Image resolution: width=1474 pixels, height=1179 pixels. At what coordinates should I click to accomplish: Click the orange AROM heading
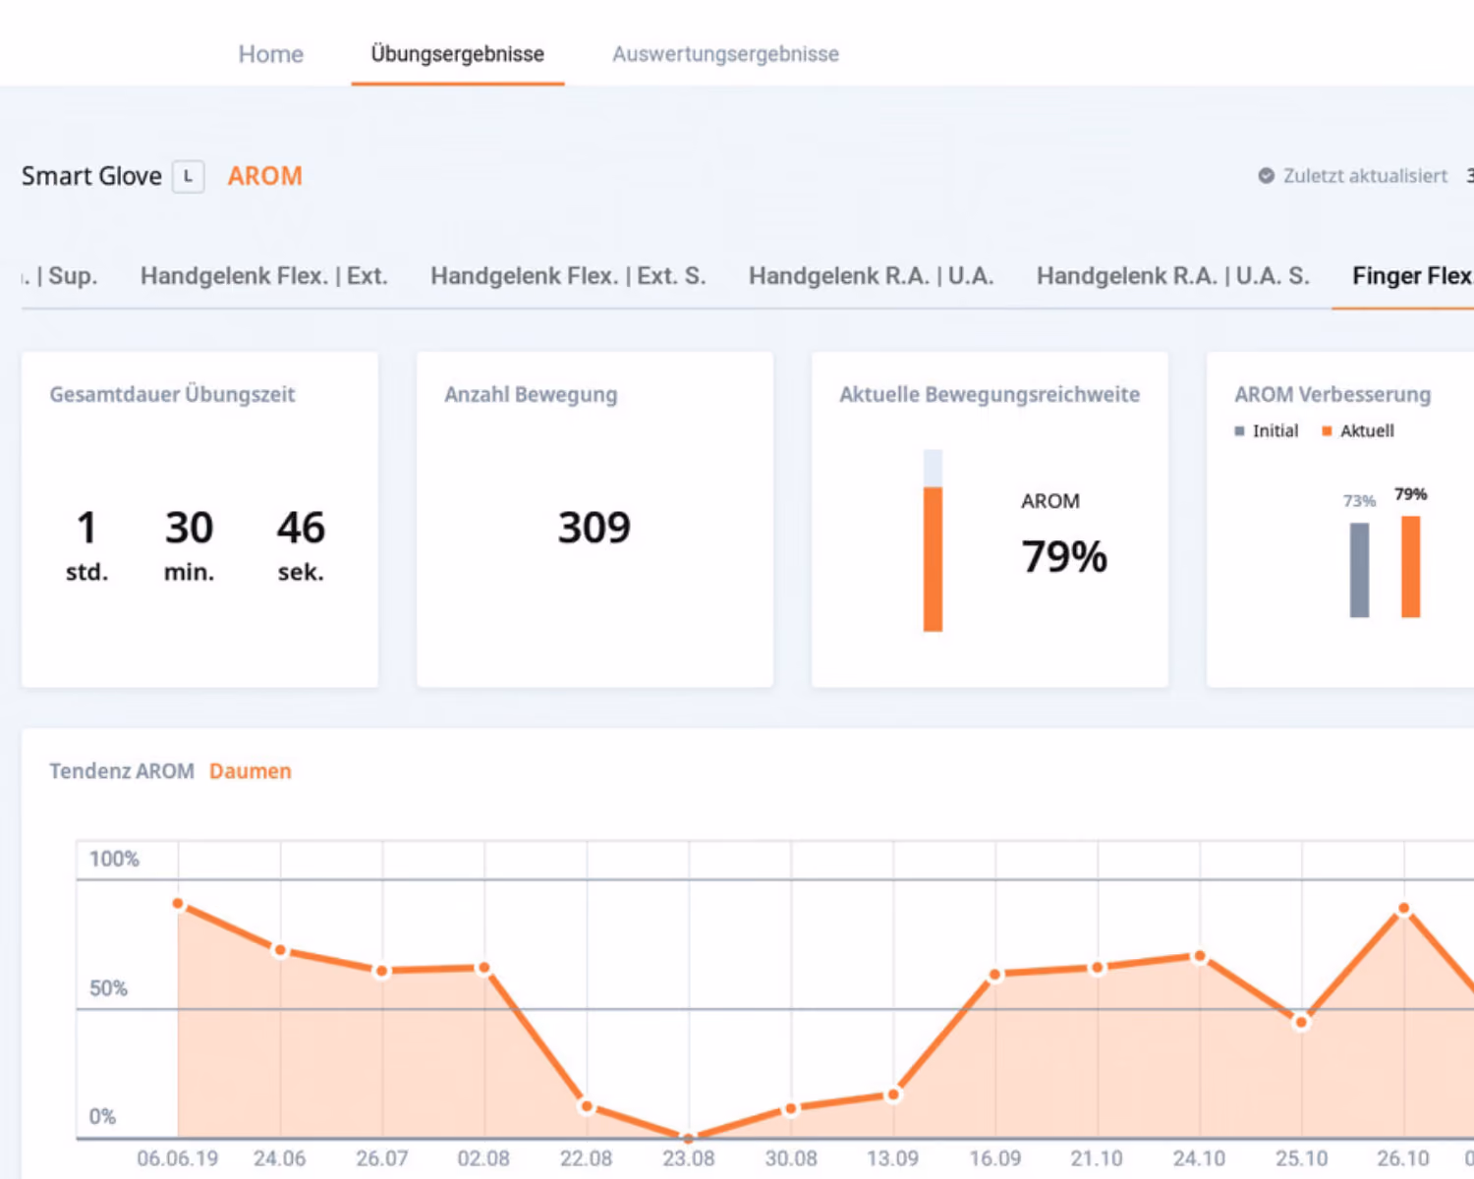tap(264, 176)
